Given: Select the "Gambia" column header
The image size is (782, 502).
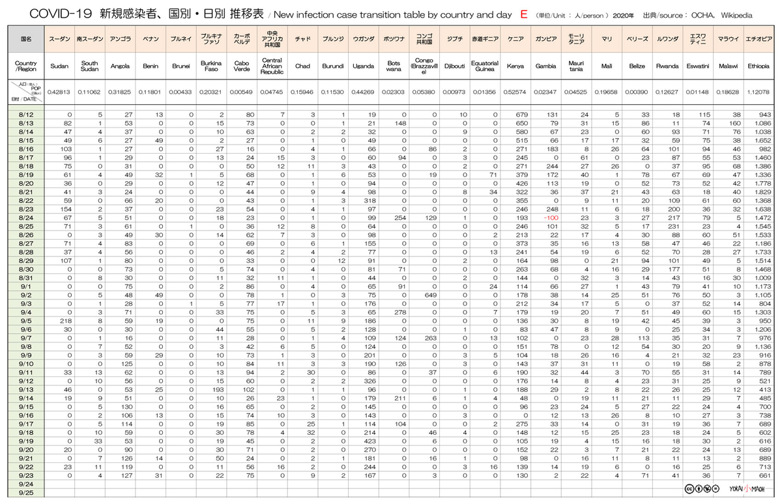Looking at the screenshot, I should (x=545, y=66).
